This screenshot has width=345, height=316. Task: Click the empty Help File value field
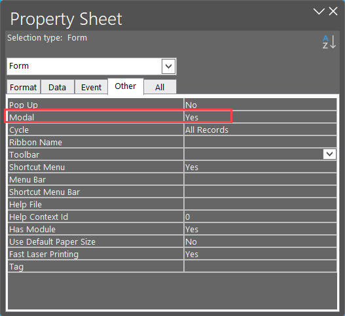click(x=261, y=204)
